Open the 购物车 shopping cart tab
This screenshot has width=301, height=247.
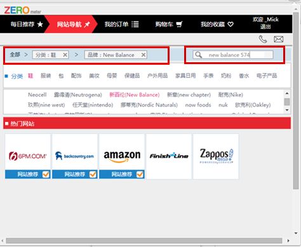[x=169, y=24]
